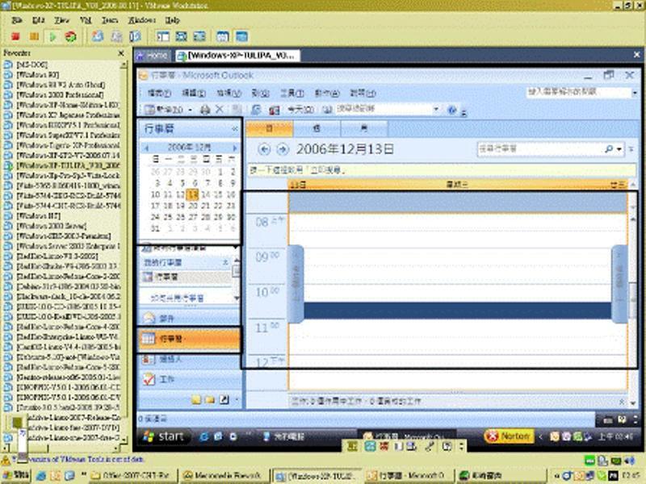646x484 pixels.
Task: Collapse the Outlook navigation pane with chevron
Action: click(234, 129)
